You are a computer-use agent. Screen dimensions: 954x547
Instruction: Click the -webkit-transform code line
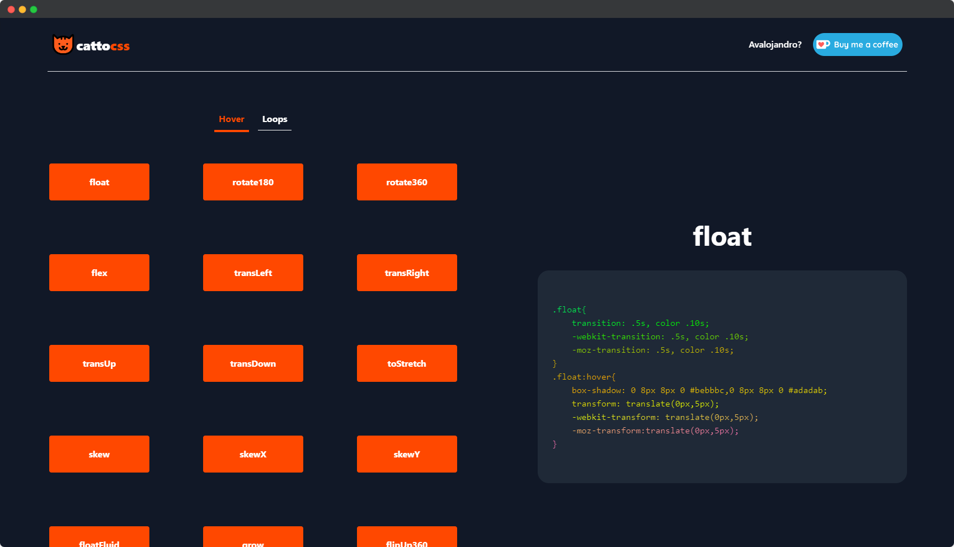pos(665,417)
